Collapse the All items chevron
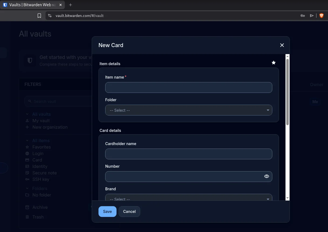This screenshot has width=328, height=232. coord(27,140)
